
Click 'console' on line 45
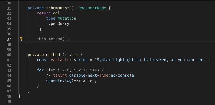click(54, 81)
